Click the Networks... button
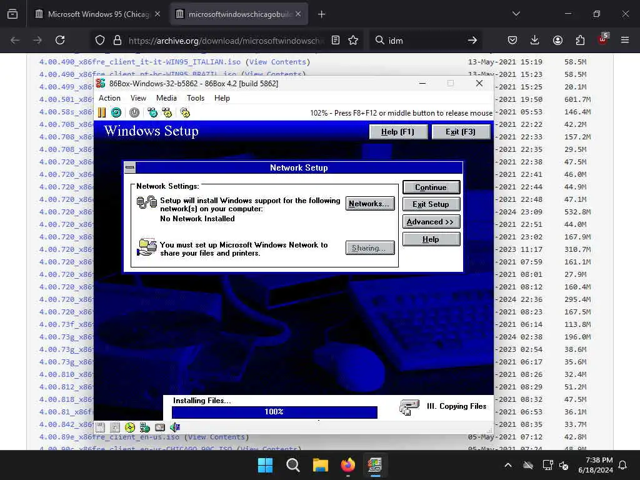The image size is (640, 480). [370, 204]
